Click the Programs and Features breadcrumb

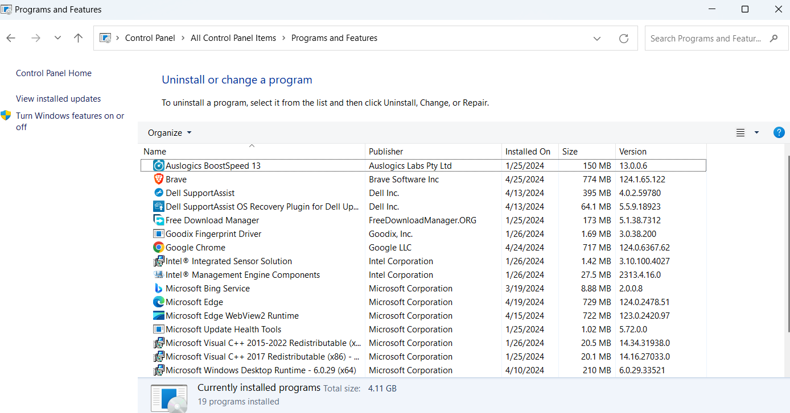(334, 38)
